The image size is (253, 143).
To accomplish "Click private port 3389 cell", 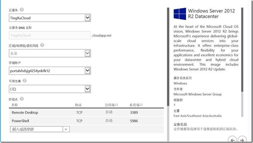I will (x=134, y=112).
